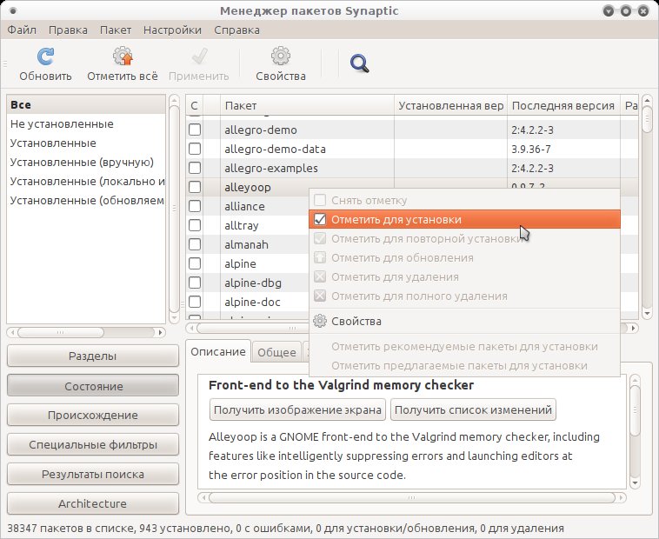Tick the allegro-examples status checkbox
Image resolution: width=659 pixels, height=539 pixels.
(x=195, y=168)
